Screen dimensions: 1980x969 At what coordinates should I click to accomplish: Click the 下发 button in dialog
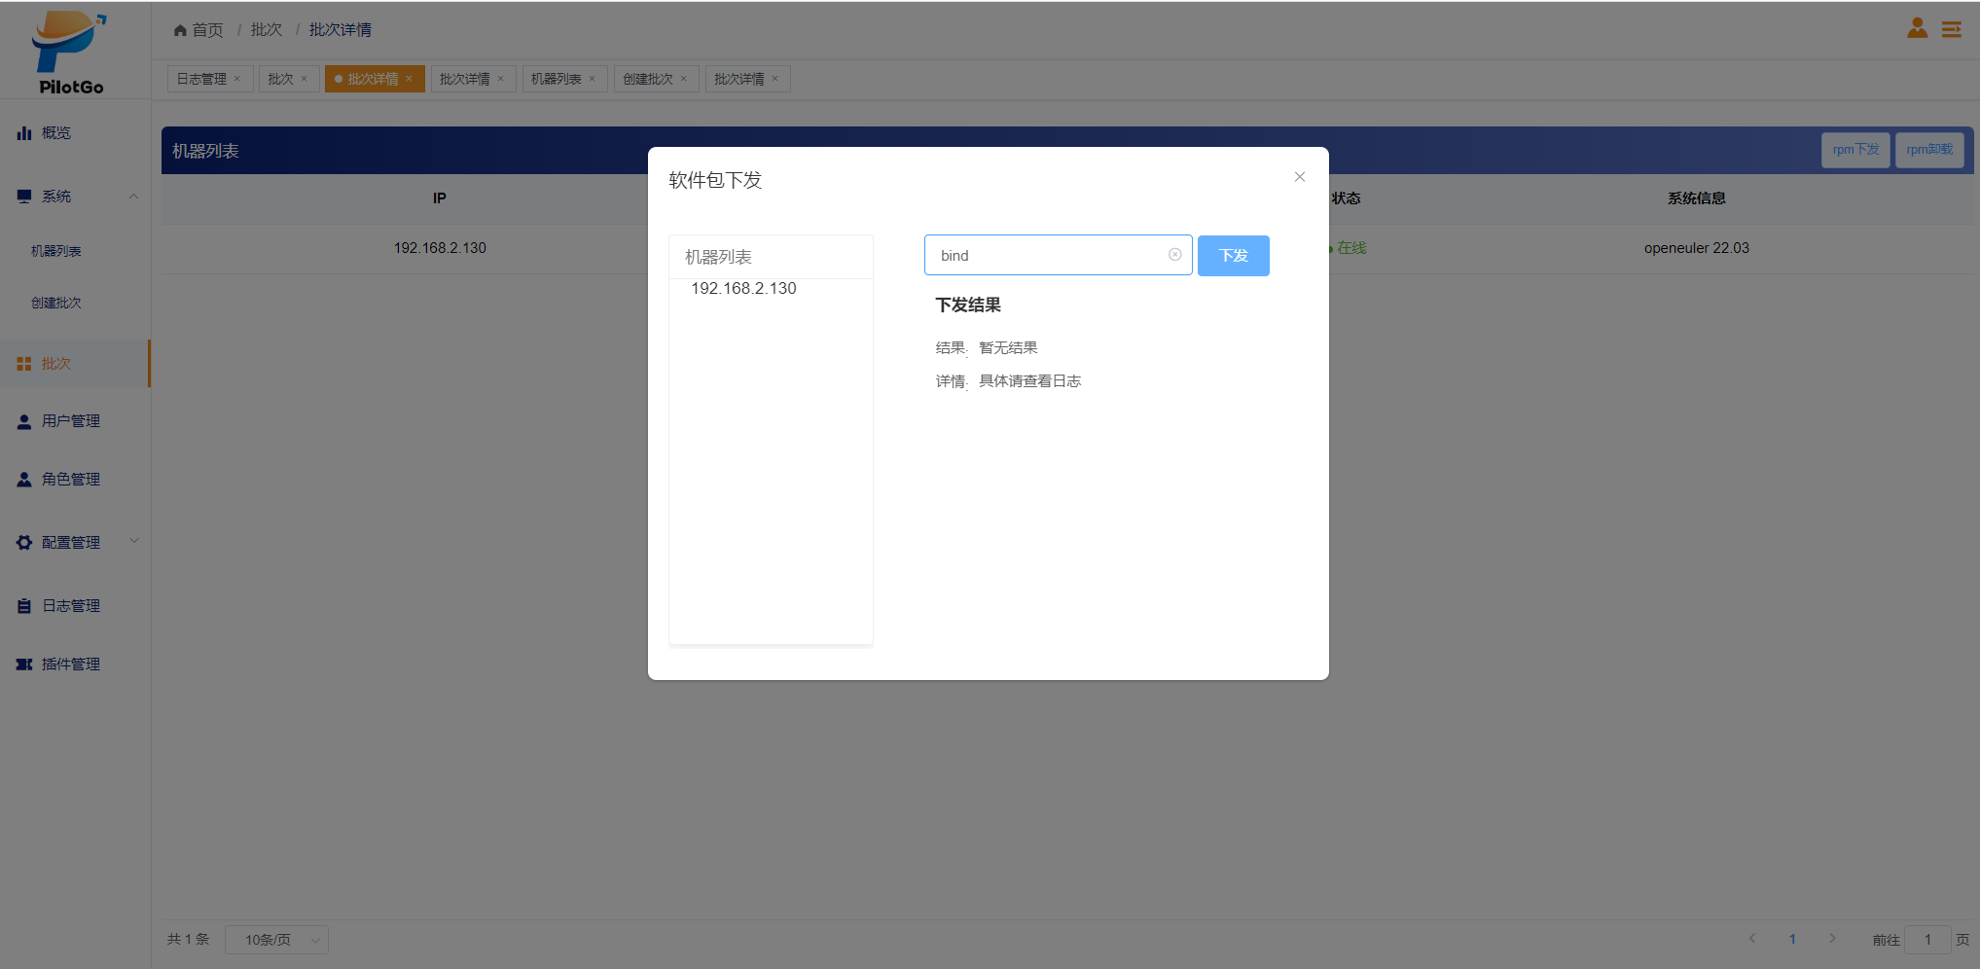coord(1233,256)
